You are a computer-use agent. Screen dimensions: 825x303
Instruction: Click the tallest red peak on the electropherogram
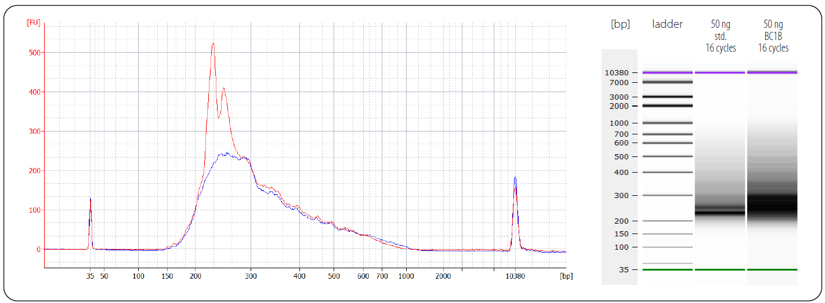[x=213, y=45]
